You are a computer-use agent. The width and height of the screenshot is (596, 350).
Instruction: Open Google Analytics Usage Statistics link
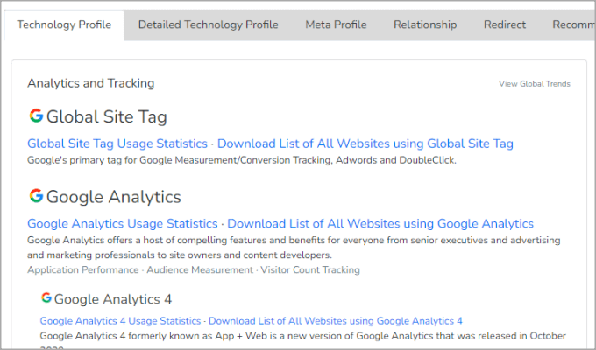(x=122, y=223)
